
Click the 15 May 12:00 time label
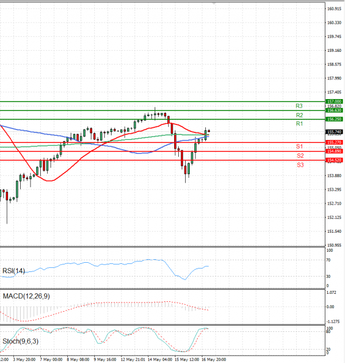[187, 360]
